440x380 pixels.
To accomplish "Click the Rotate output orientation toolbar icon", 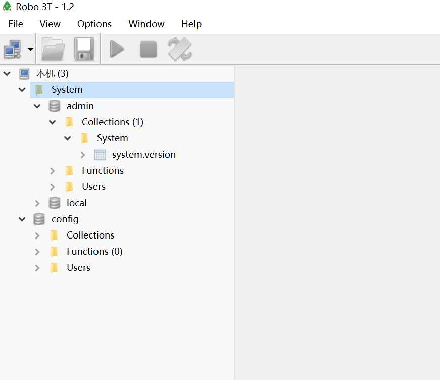I will [x=180, y=49].
